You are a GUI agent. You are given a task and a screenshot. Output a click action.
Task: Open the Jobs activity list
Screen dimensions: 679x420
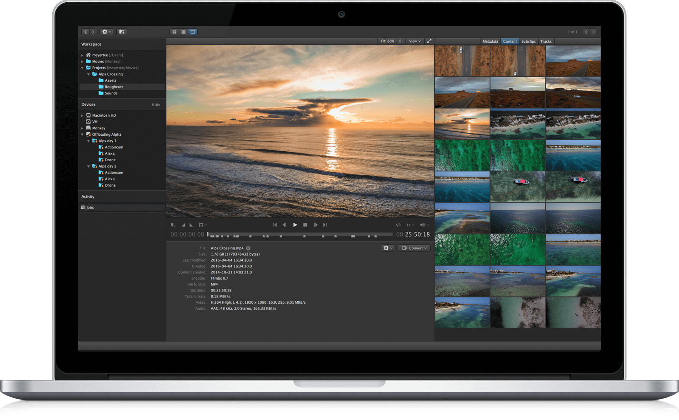pyautogui.click(x=122, y=208)
